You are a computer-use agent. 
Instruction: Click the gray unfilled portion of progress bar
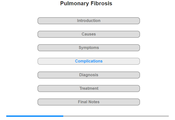click(x=116, y=116)
